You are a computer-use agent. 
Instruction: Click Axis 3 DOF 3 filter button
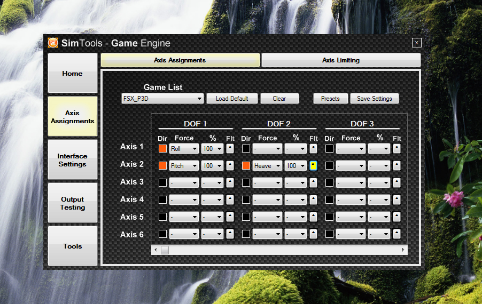point(397,183)
